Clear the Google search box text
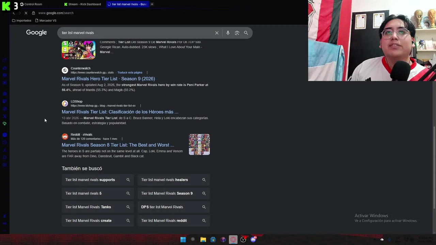Viewport: 436px width, 245px height. click(x=217, y=33)
